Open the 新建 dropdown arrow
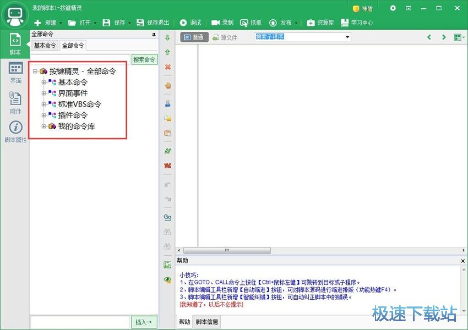 [x=61, y=23]
